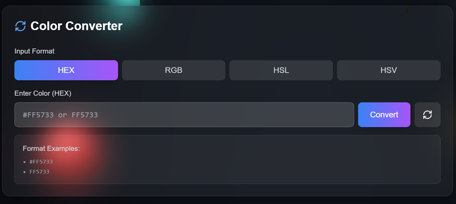This screenshot has height=204, width=456.
Task: Click the teal glowing orb at top
Action: [x=121, y=3]
